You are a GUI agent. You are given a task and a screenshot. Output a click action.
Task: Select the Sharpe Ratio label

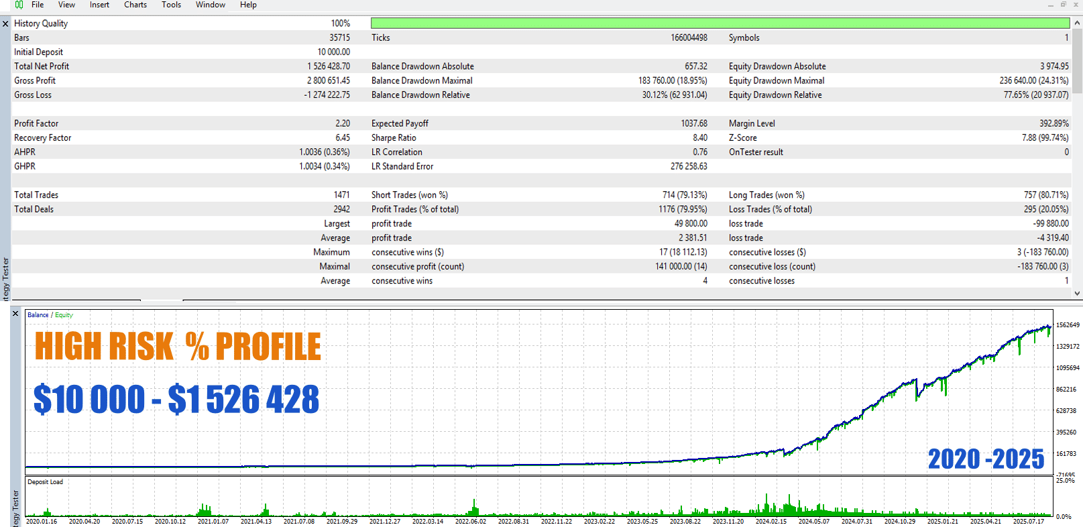(394, 138)
